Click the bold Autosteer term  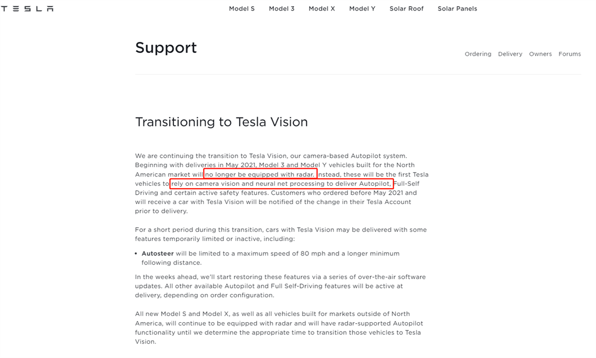[157, 254]
